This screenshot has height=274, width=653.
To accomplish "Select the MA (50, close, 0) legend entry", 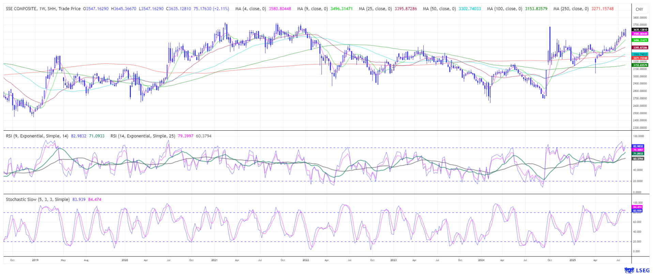I will click(x=439, y=9).
